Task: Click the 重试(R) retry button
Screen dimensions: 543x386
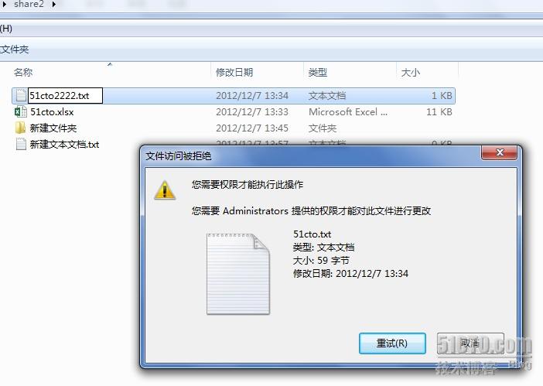Action: point(392,343)
